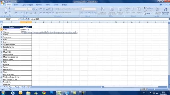Open Localizar e Selecionar binoculars menu

point(165,11)
